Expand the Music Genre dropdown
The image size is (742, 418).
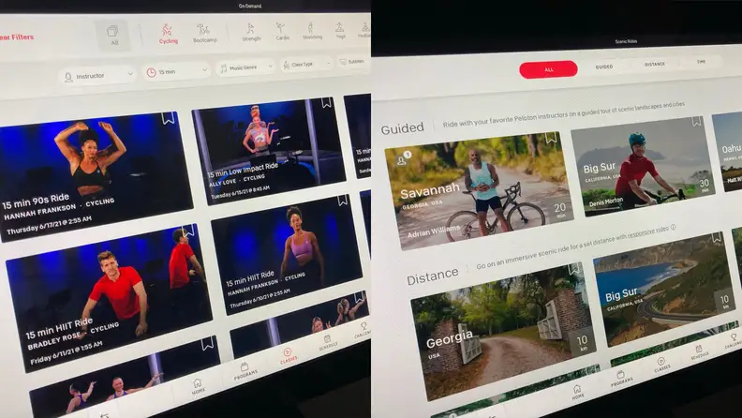245,67
